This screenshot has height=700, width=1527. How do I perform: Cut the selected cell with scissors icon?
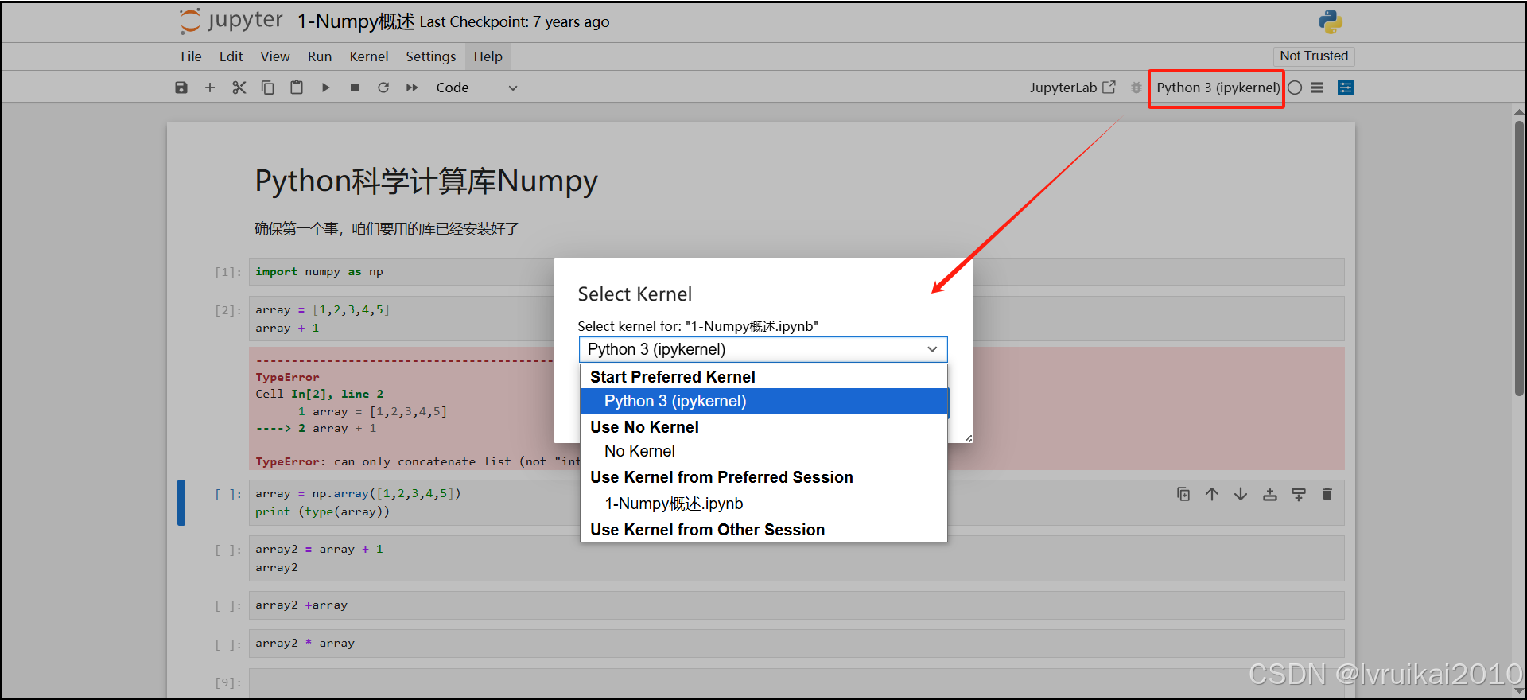tap(239, 87)
